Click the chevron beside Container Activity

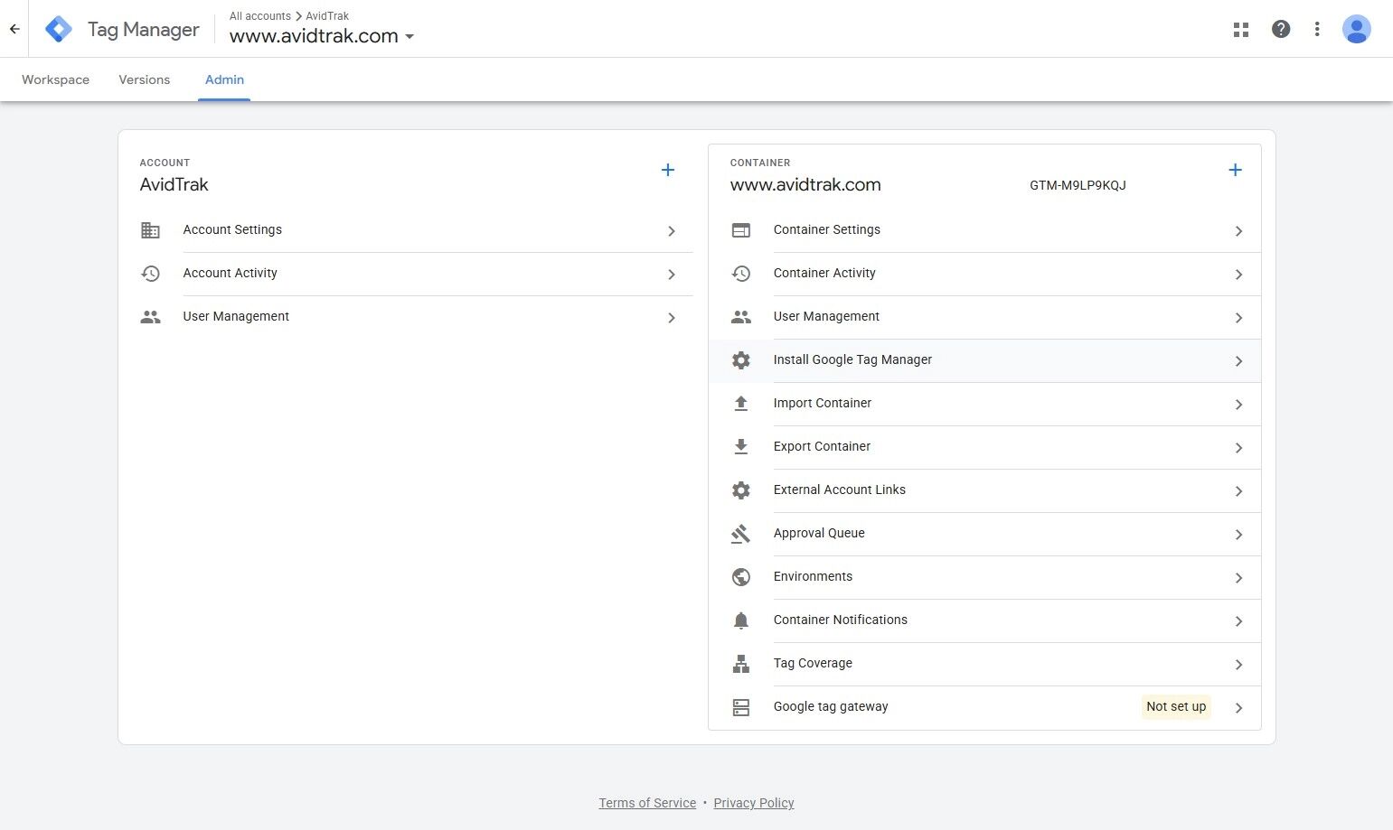[x=1239, y=275]
